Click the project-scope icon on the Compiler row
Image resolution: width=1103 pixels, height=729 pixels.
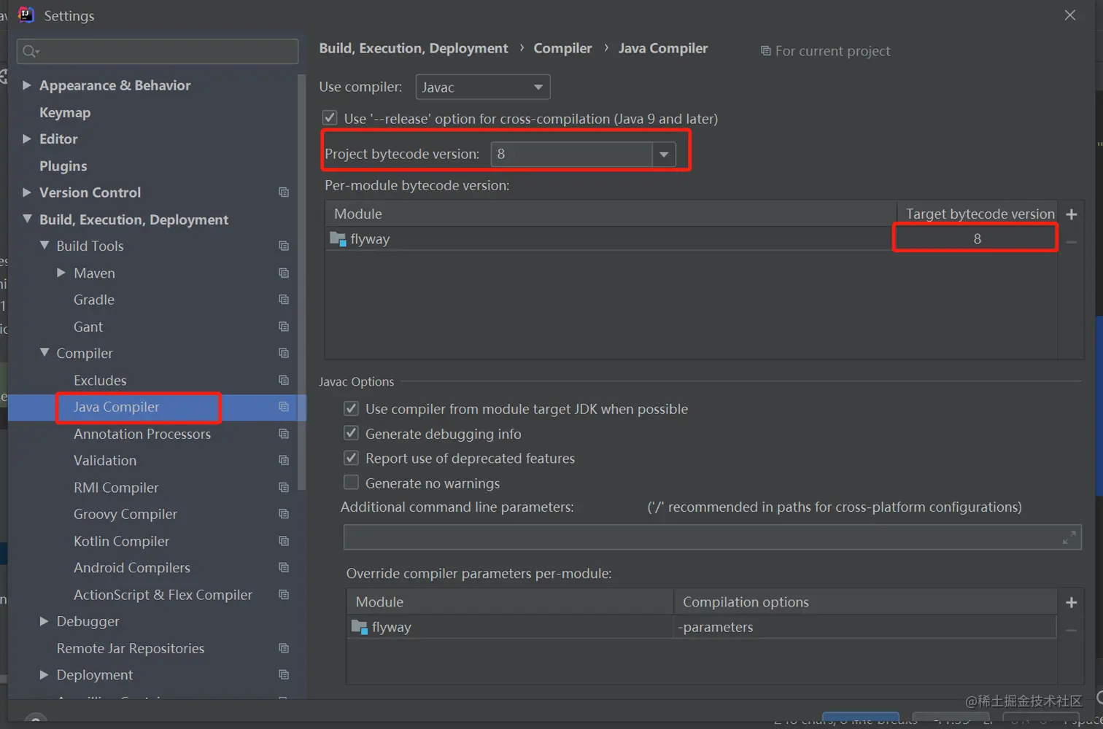tap(284, 354)
